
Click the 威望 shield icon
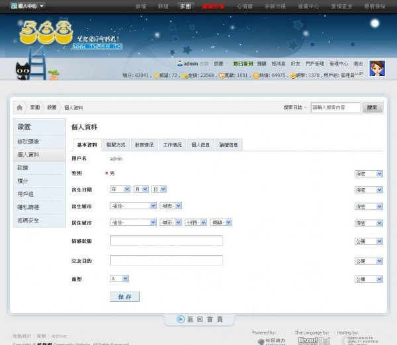click(156, 75)
